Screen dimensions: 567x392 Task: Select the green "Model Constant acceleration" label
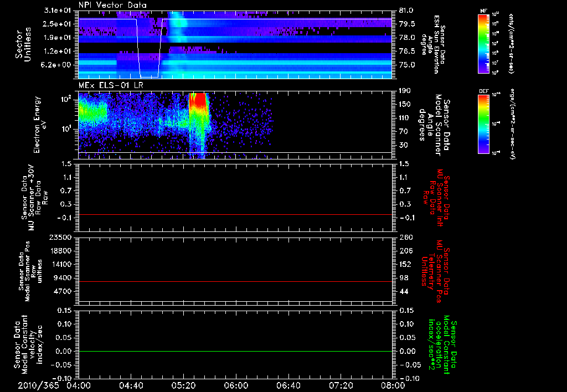click(x=443, y=345)
